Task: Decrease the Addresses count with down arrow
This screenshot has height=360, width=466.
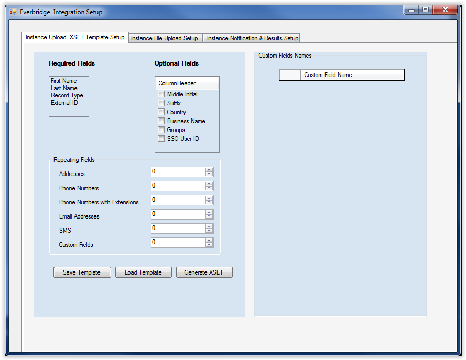Action: 209,174
